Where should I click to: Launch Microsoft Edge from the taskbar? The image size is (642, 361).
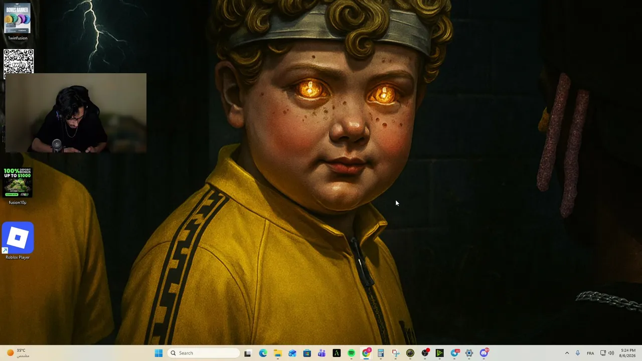[263, 353]
